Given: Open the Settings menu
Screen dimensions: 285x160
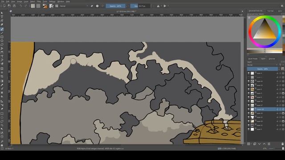Looking at the screenshot, I should (x=52, y=1).
